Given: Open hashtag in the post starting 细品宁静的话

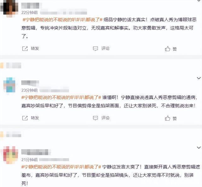Looking at the screenshot, I should click(62, 20).
